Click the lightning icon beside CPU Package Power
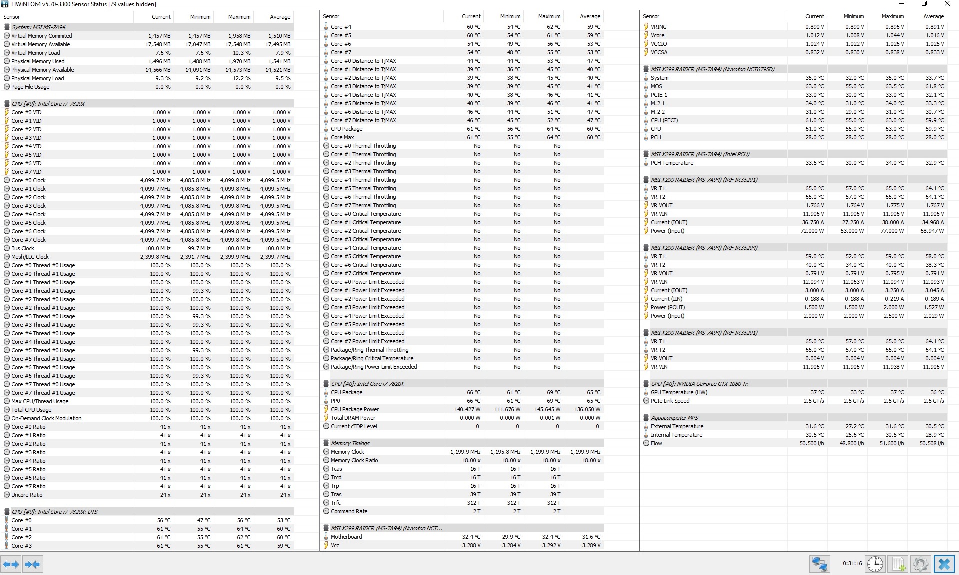Viewport: 959px width, 575px height. tap(326, 409)
